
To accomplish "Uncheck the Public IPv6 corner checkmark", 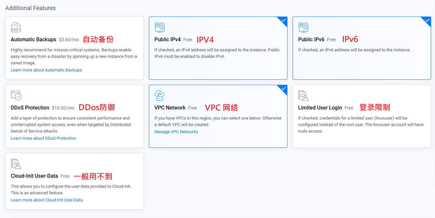I will pos(427,20).
